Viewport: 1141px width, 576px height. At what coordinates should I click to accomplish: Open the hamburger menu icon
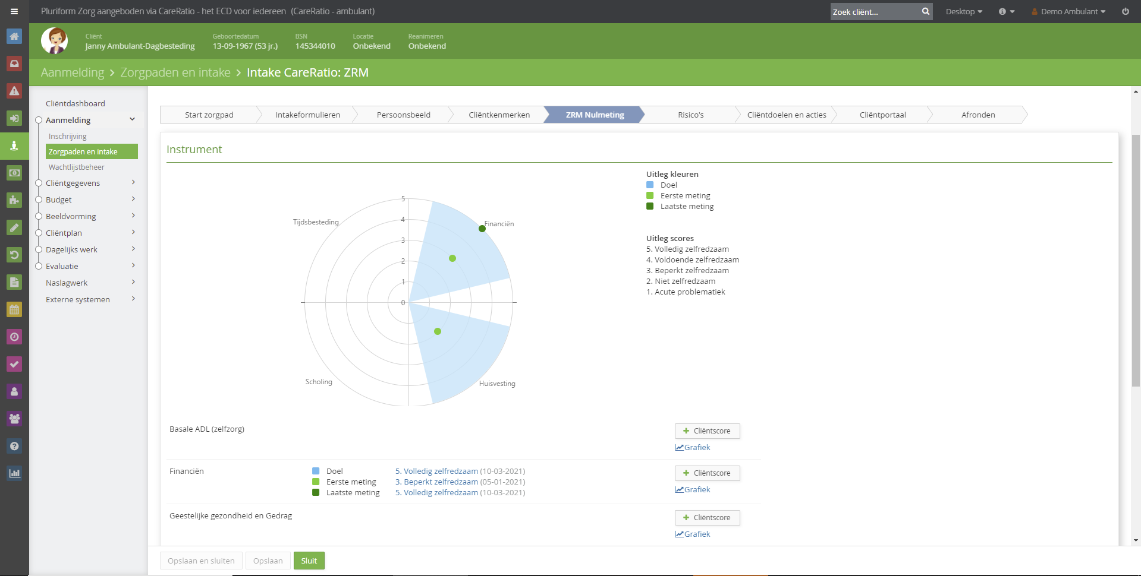(x=14, y=11)
